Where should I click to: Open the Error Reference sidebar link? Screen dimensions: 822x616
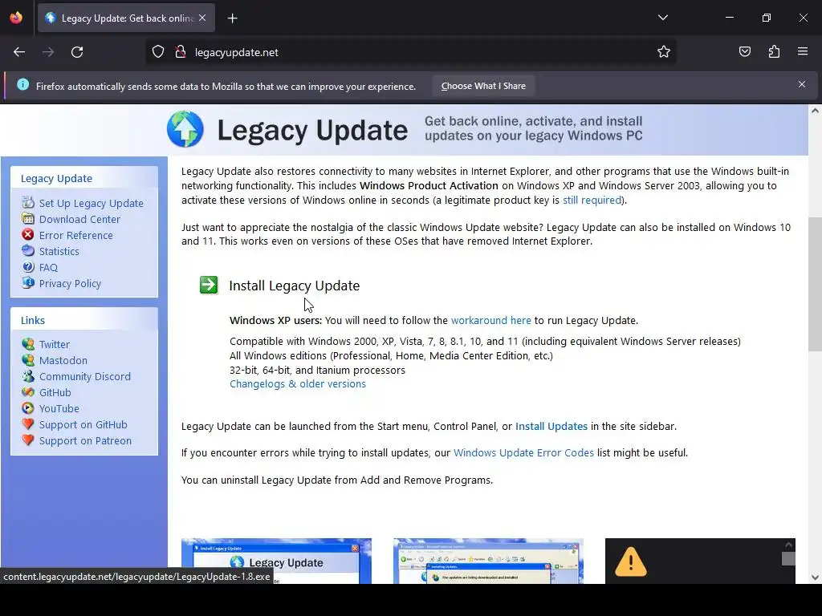pyautogui.click(x=76, y=235)
